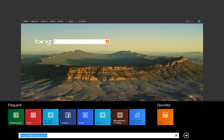This screenshot has width=224, height=140.
Task: Switch to the IMAGES tab
Action: (35, 21)
